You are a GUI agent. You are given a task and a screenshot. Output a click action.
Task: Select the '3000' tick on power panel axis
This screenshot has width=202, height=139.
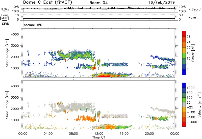point(15,46)
